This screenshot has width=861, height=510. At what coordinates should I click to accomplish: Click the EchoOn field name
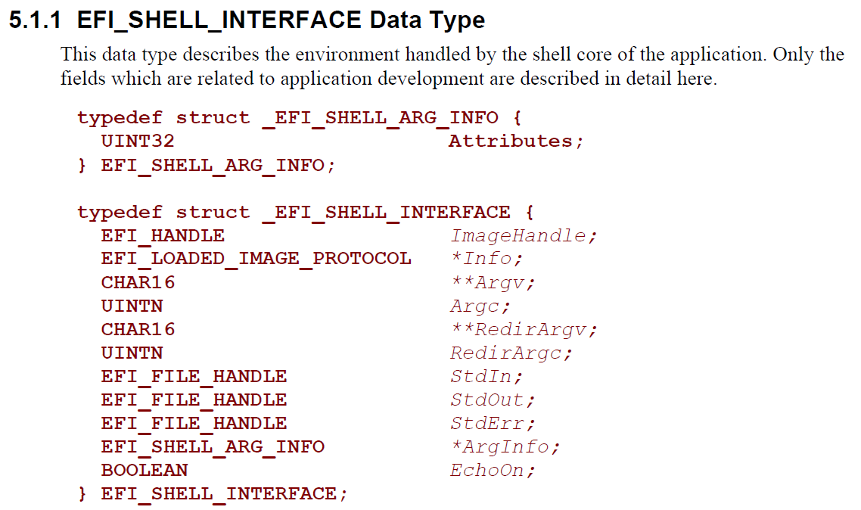click(487, 471)
